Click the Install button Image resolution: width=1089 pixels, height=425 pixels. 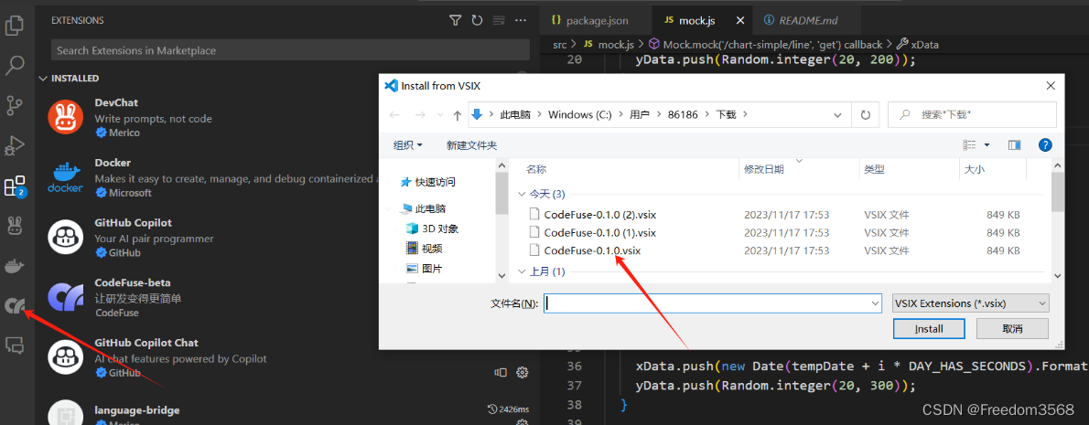[929, 328]
